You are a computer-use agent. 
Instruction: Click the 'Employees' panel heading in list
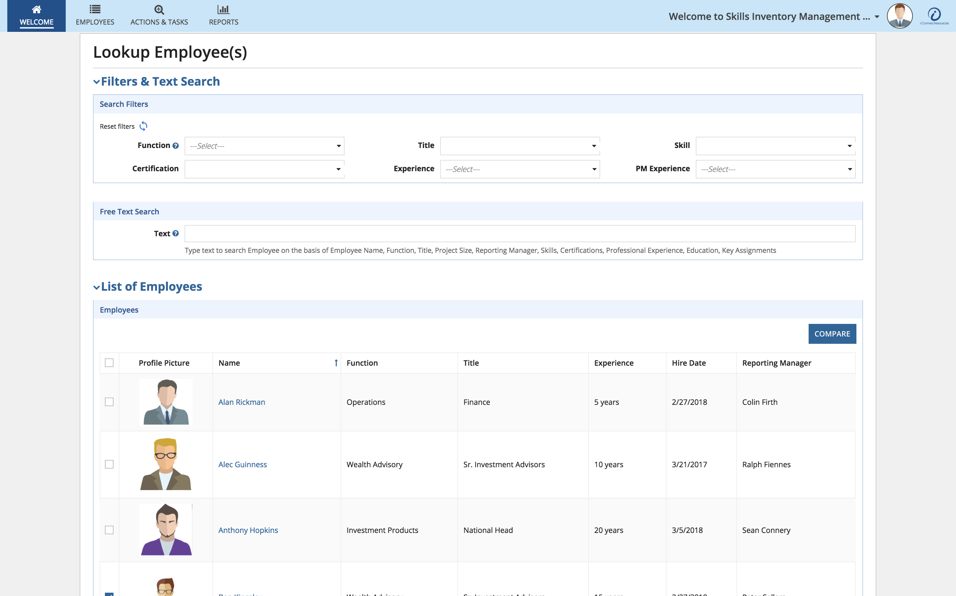click(119, 310)
